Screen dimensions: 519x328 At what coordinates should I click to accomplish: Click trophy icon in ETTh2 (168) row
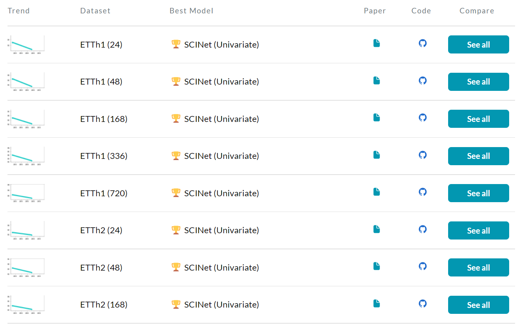176,304
